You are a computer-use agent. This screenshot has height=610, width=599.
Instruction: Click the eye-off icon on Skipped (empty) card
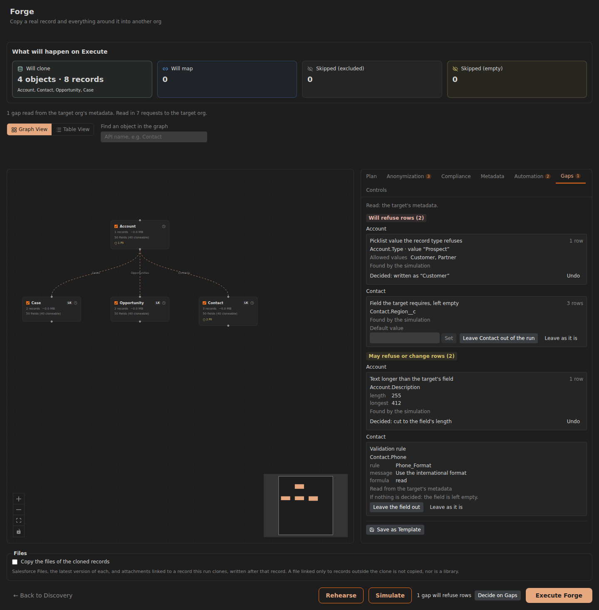point(455,69)
